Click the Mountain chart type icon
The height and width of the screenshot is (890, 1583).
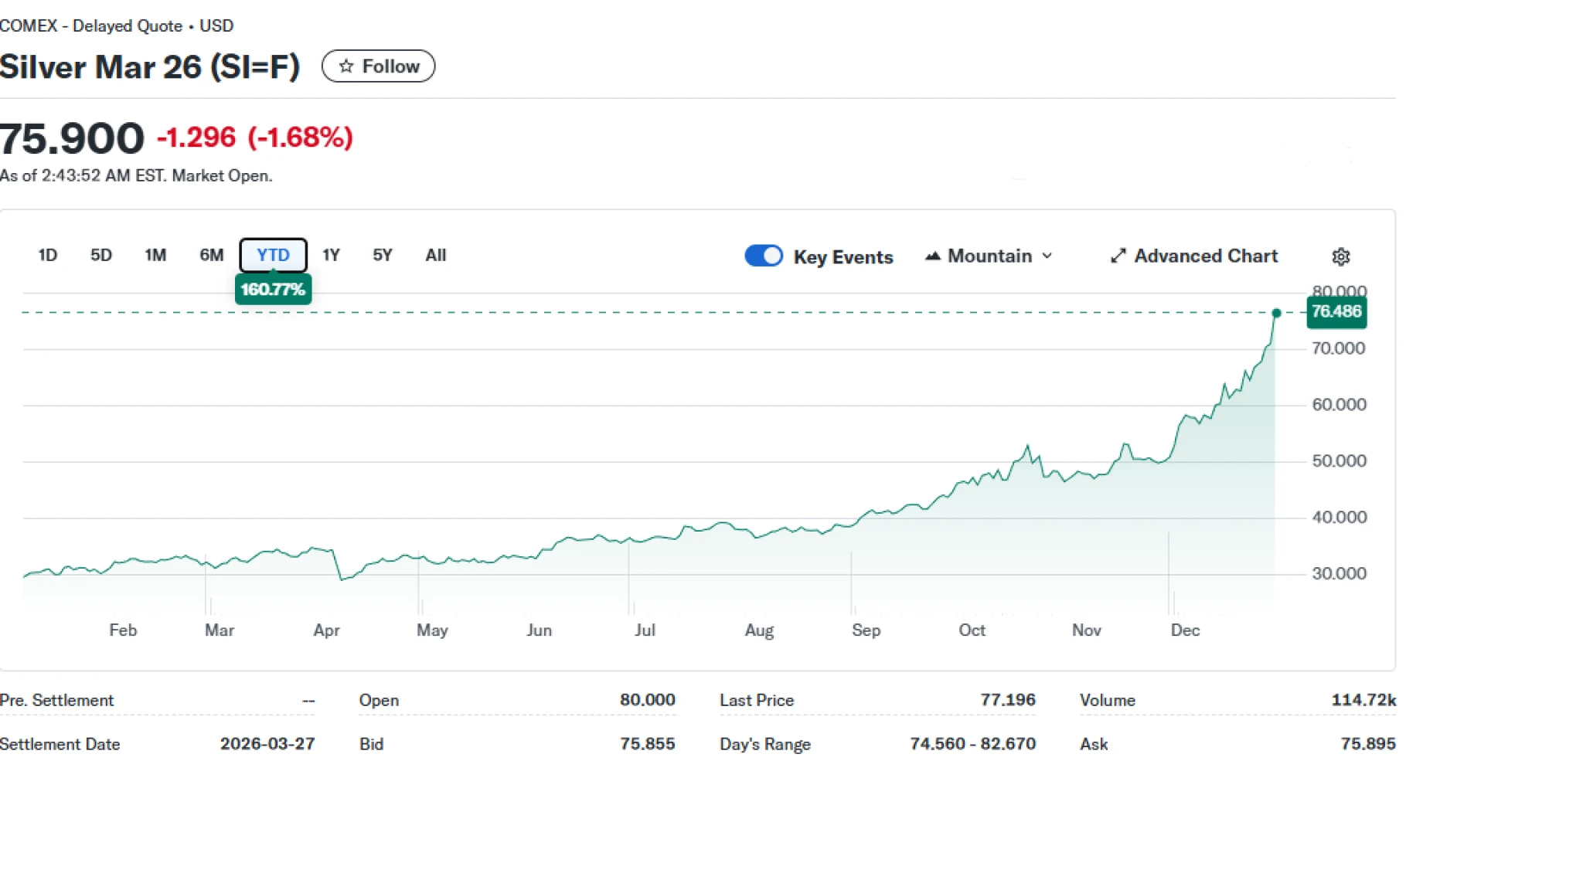click(x=932, y=256)
